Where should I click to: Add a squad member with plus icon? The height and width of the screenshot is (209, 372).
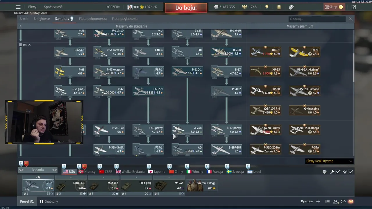pos(318,201)
